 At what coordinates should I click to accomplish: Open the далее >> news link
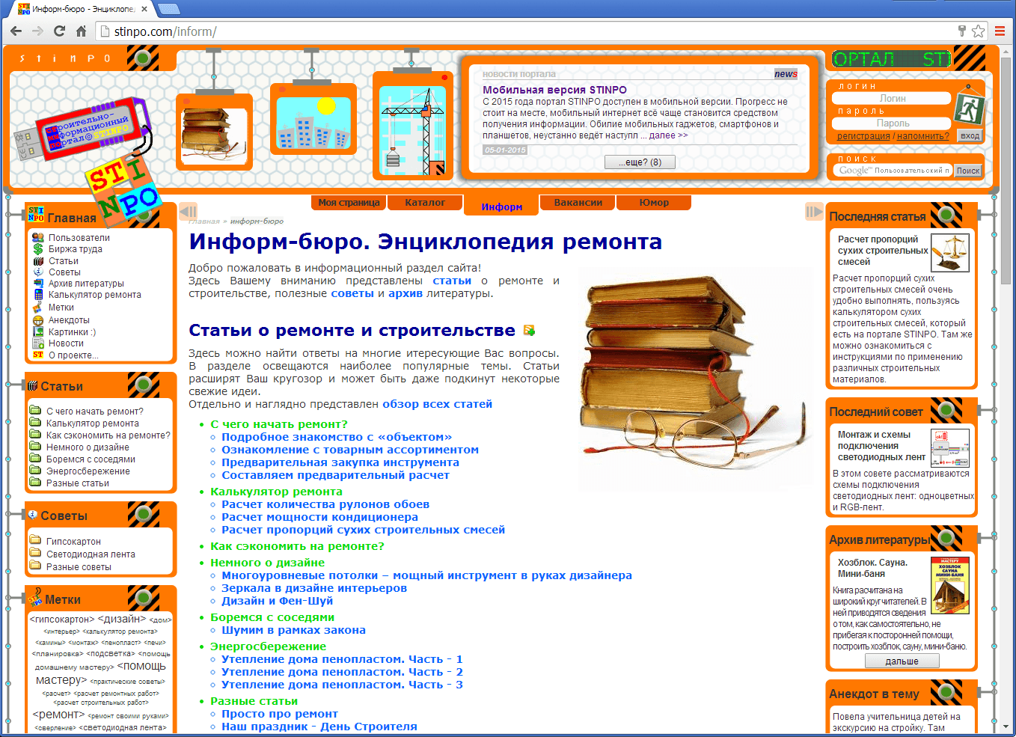[668, 135]
